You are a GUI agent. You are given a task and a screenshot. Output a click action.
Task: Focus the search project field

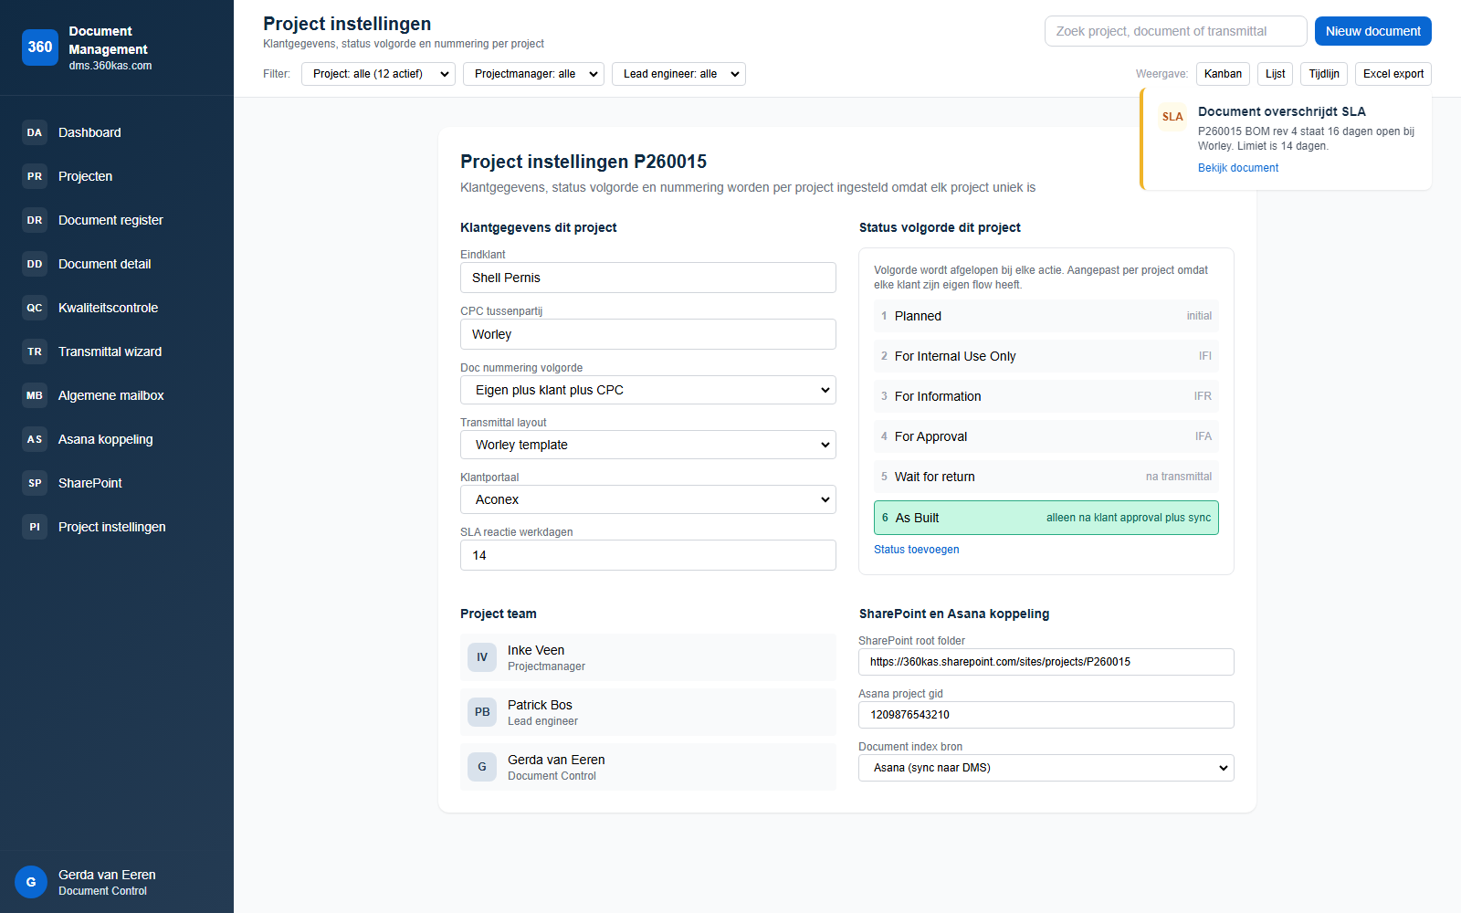[1176, 31]
